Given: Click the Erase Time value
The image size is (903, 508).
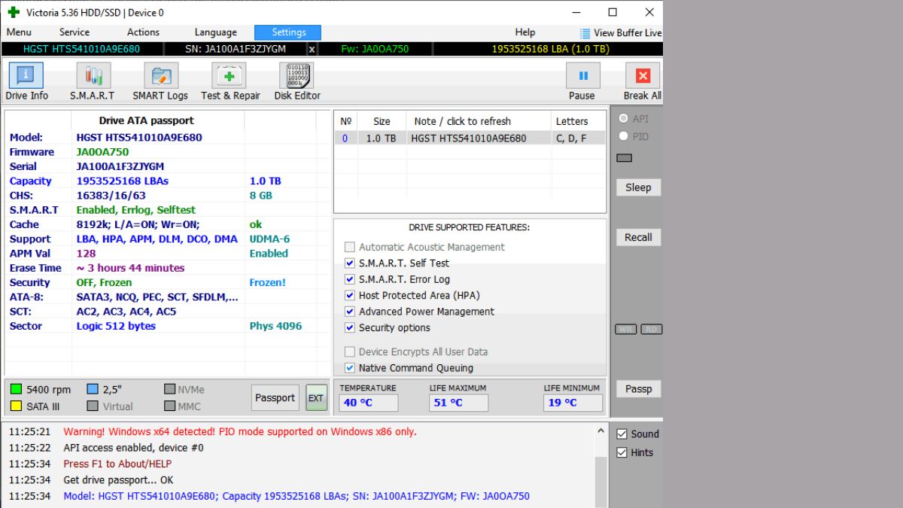Looking at the screenshot, I should pyautogui.click(x=130, y=268).
